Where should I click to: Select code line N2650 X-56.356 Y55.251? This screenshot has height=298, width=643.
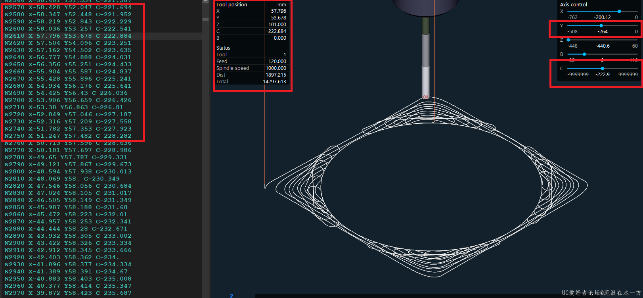68,64
